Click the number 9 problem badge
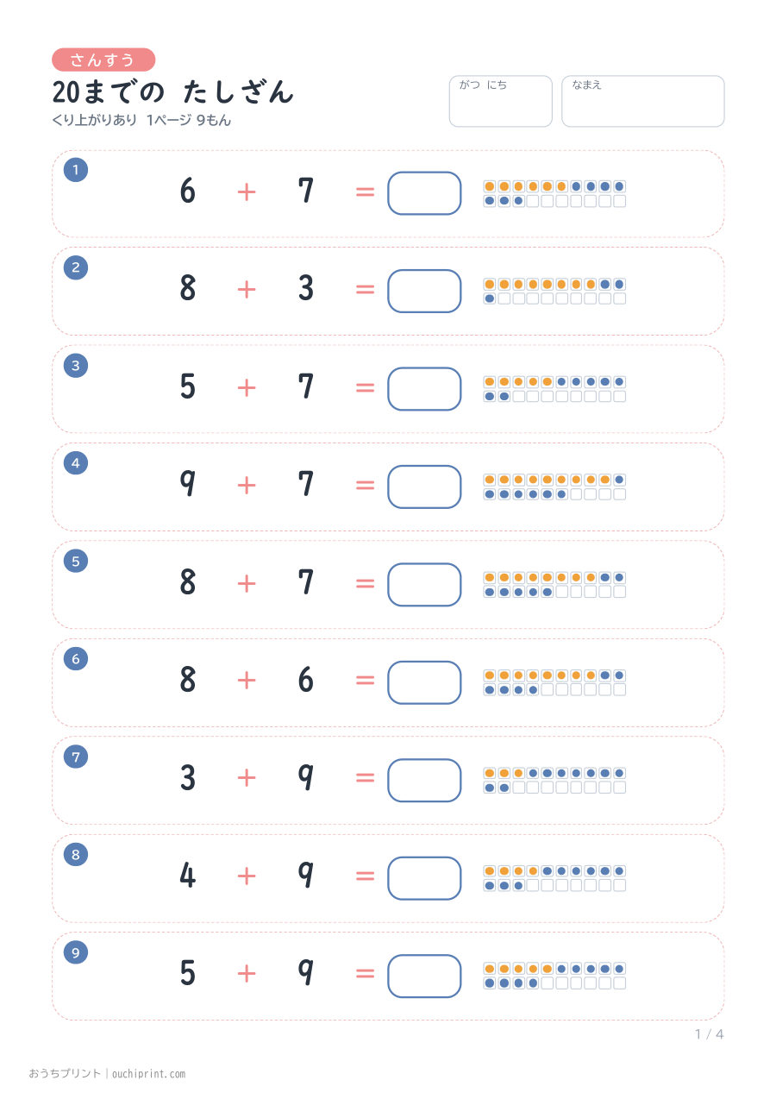Viewport: 776px width, 1099px height. click(76, 952)
